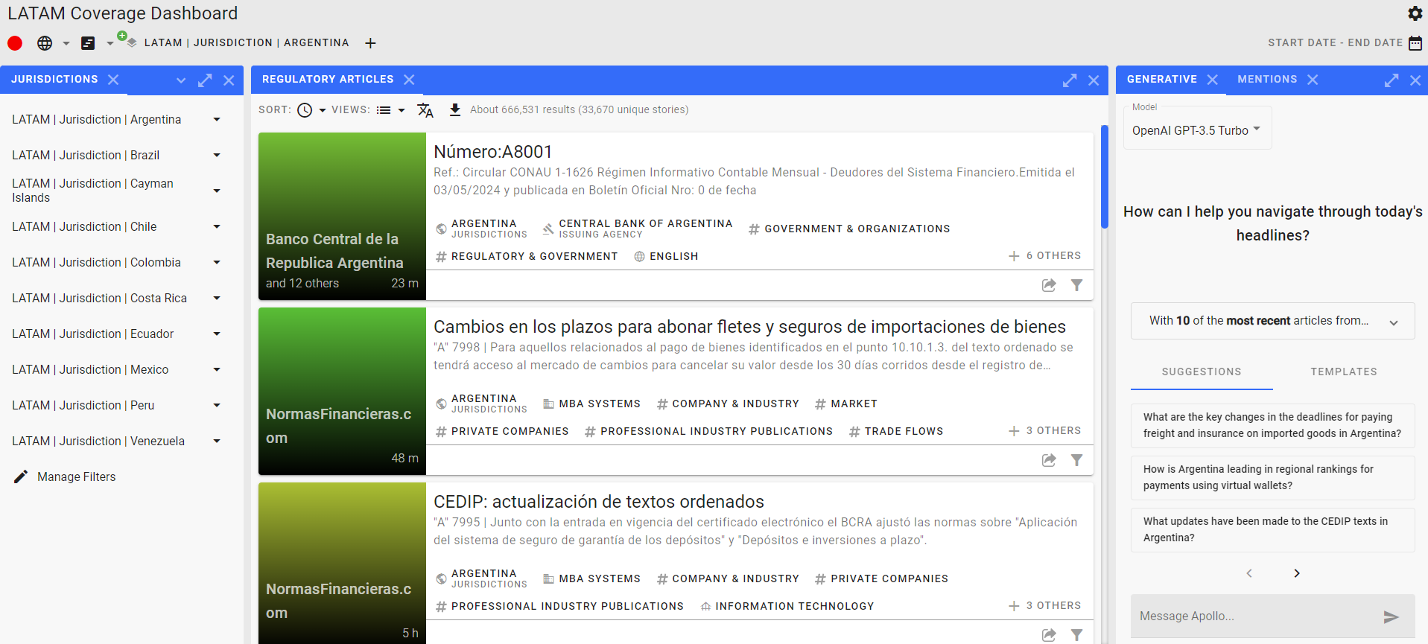The height and width of the screenshot is (644, 1428).
Task: Show 6 others tags on Número:A8001
Action: [x=1044, y=255]
